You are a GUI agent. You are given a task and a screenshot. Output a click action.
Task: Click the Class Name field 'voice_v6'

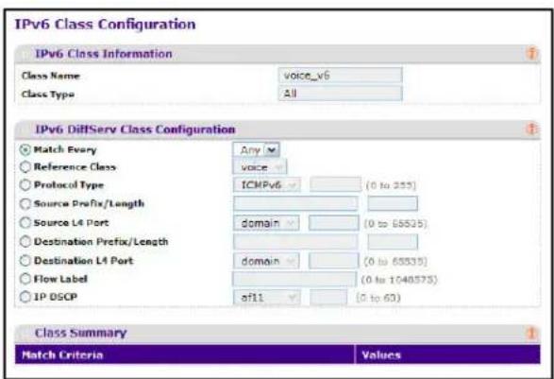point(341,76)
